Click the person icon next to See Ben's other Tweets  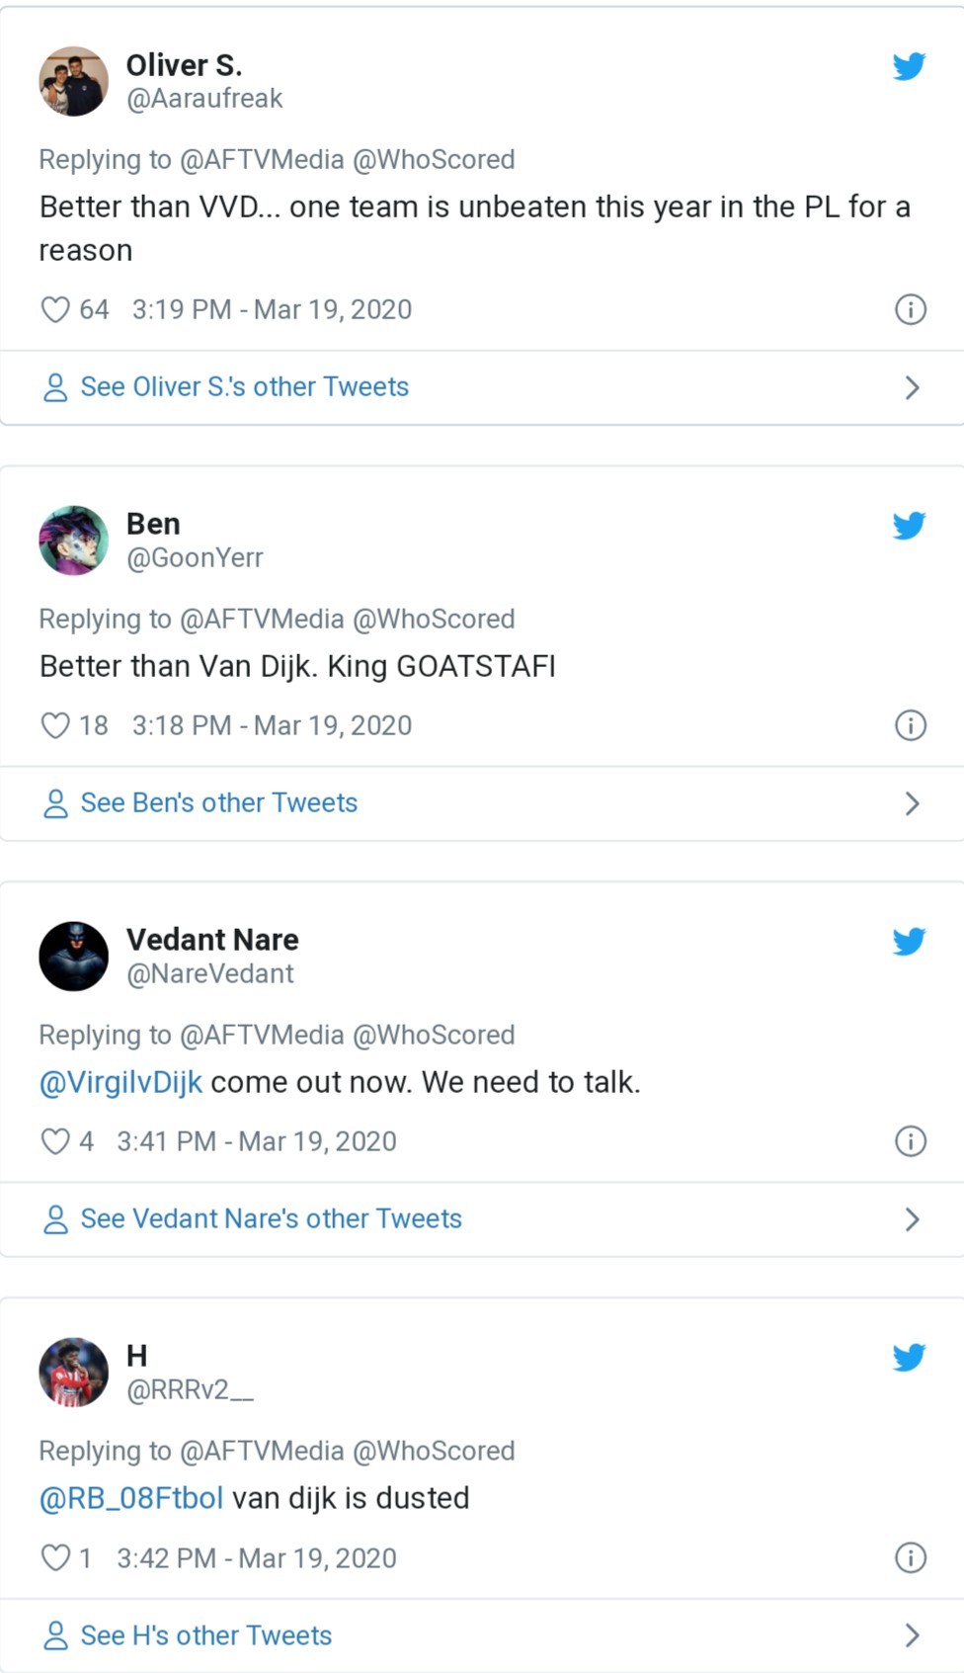(55, 802)
